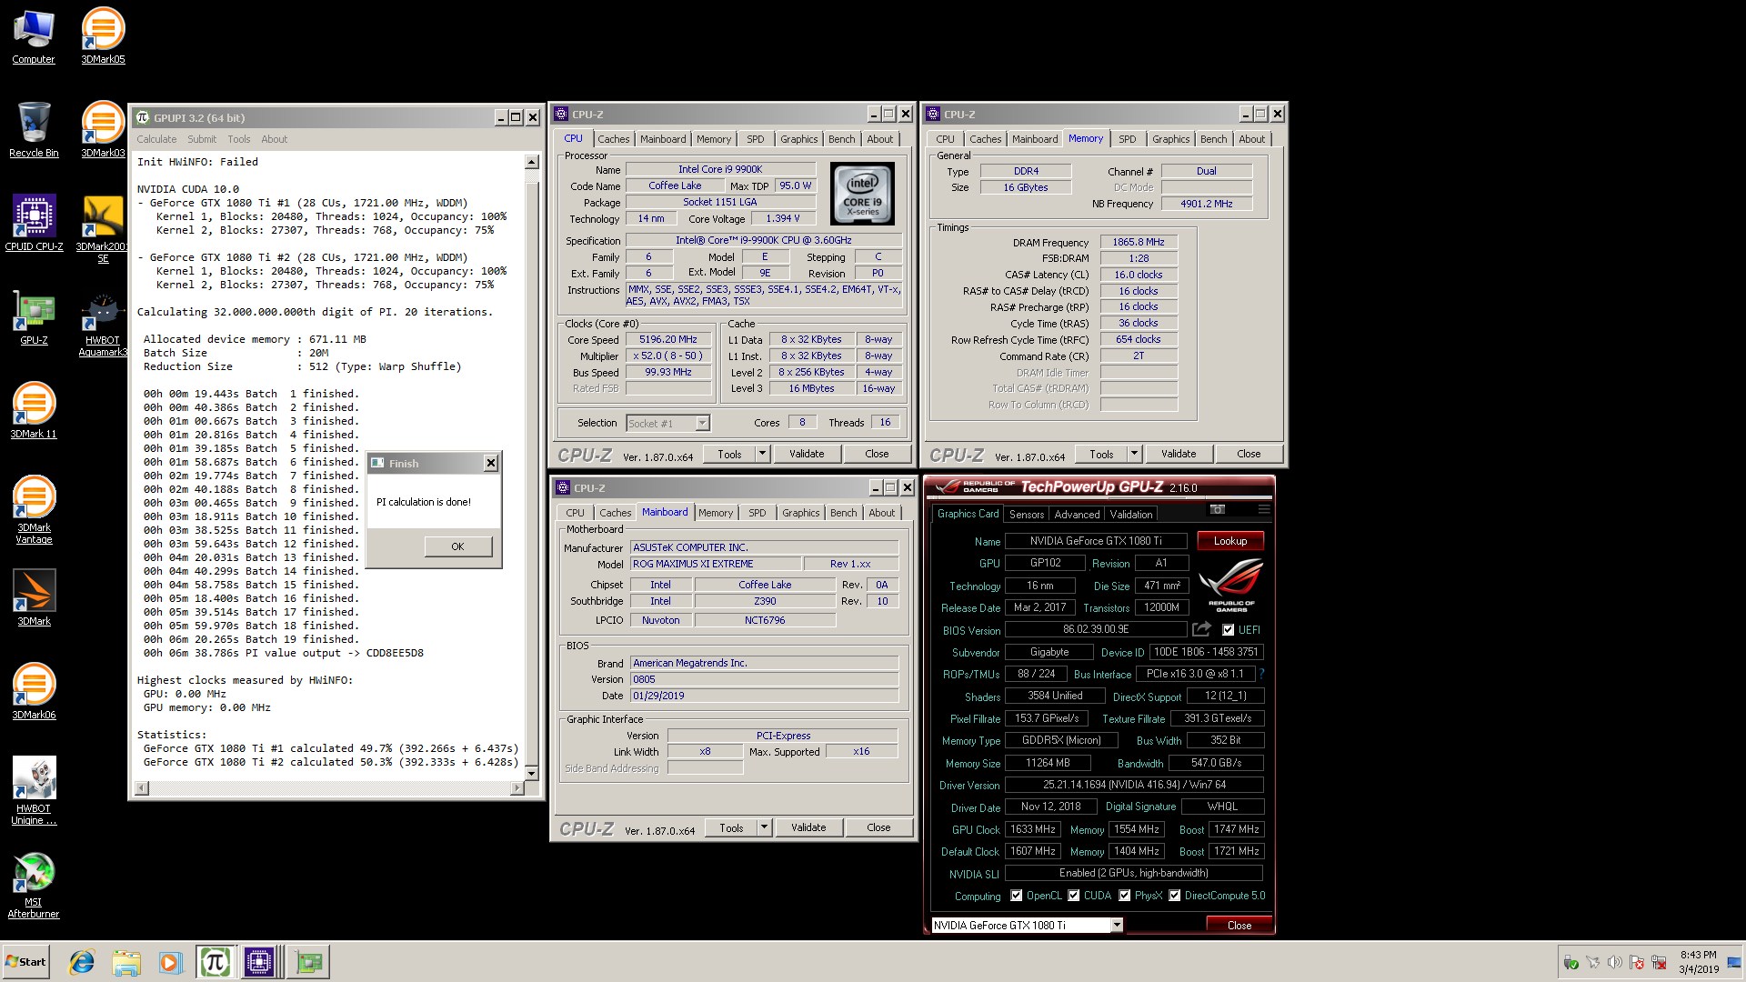Click the GPU-Z screenshot camera icon
The width and height of the screenshot is (1746, 982).
(1218, 509)
